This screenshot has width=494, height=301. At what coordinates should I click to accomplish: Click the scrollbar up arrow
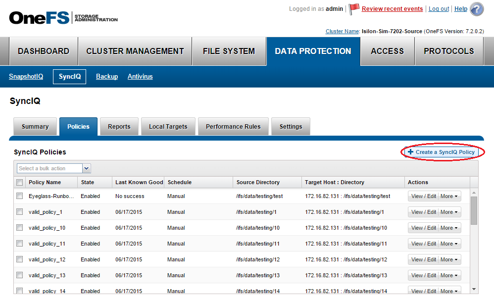tap(474, 193)
